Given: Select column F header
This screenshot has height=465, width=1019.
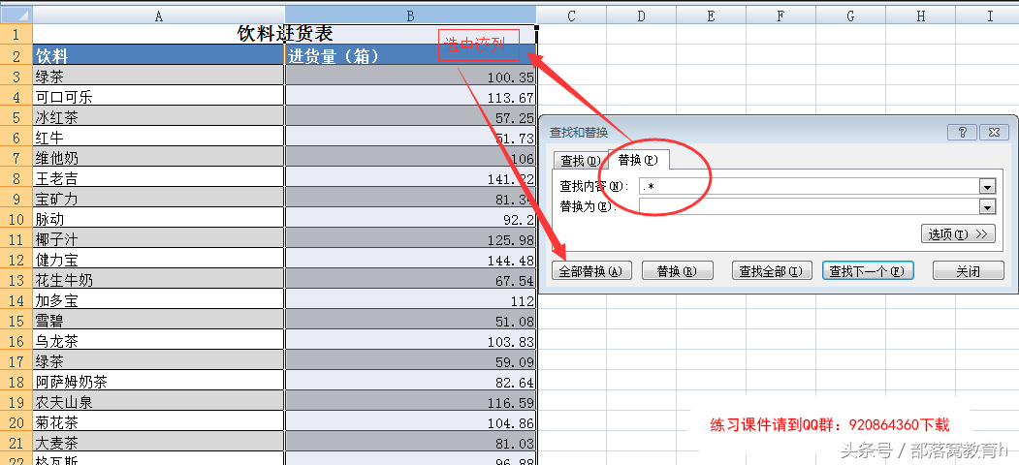Looking at the screenshot, I should coord(781,15).
